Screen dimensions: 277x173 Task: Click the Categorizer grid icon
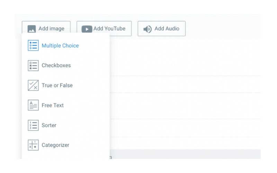click(x=33, y=145)
